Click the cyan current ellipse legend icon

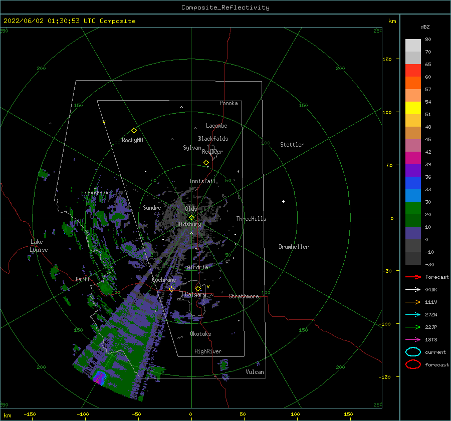pyautogui.click(x=413, y=352)
